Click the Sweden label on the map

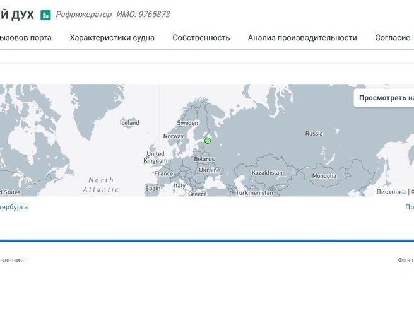pyautogui.click(x=187, y=123)
